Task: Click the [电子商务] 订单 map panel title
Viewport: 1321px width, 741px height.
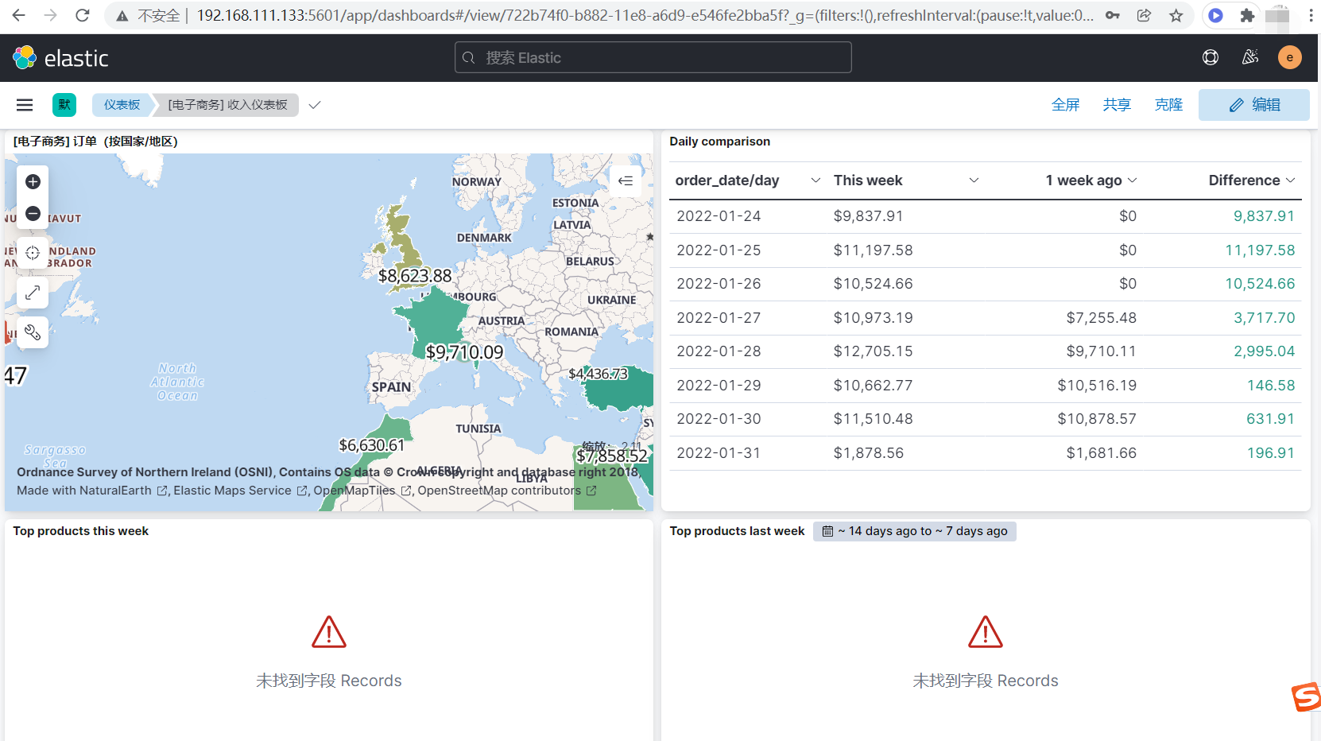Action: coord(95,142)
